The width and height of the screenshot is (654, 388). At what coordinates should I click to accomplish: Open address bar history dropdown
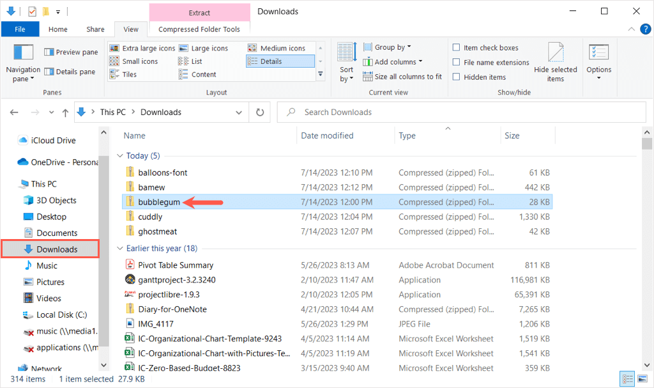point(239,113)
